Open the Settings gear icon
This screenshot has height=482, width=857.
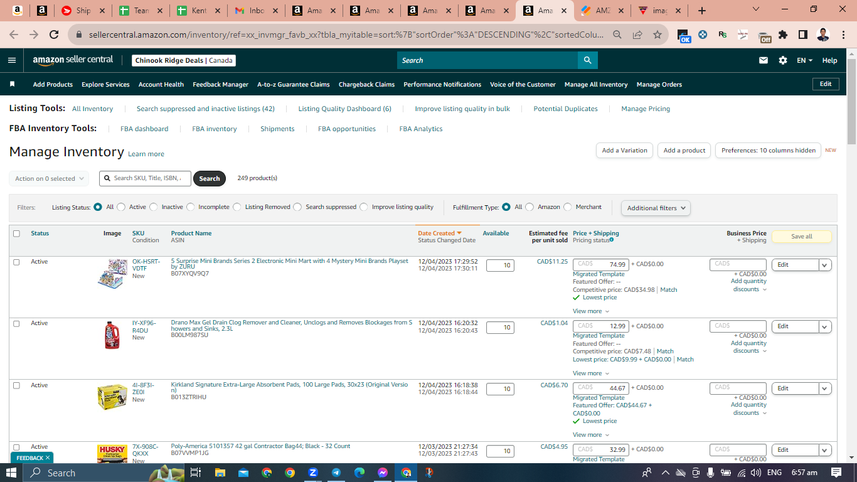pos(783,60)
